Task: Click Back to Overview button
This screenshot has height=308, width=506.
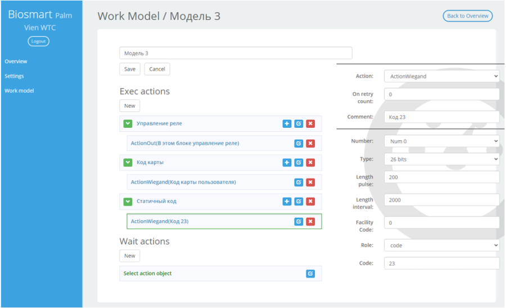Action: point(468,16)
